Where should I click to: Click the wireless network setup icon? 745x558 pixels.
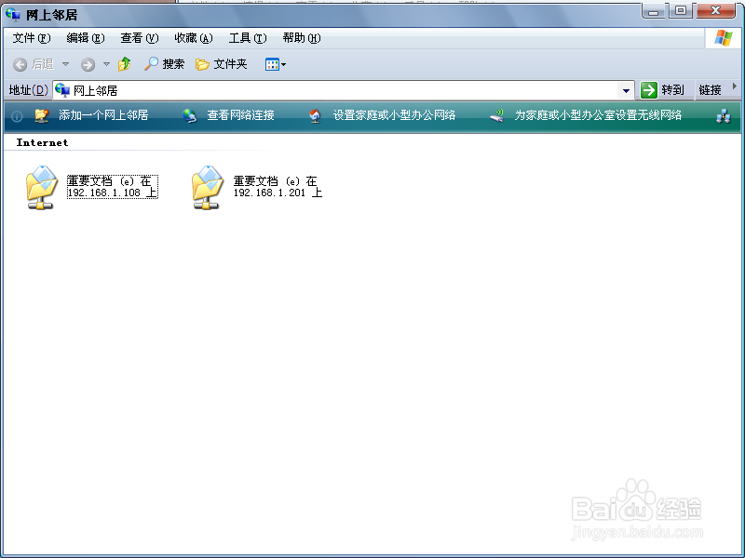pos(497,115)
